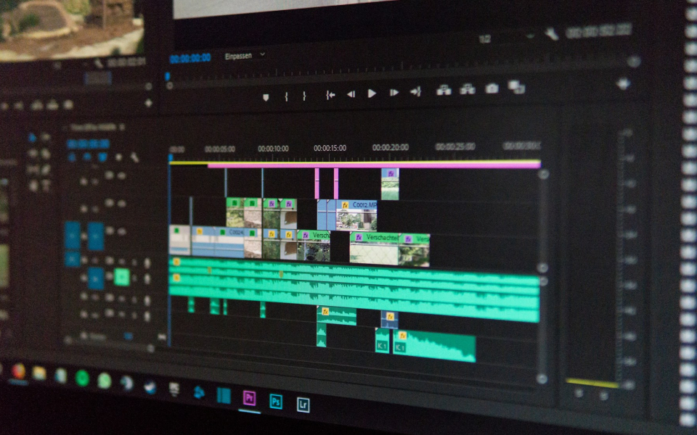Click the Extract button in Program Monitor

tap(468, 89)
